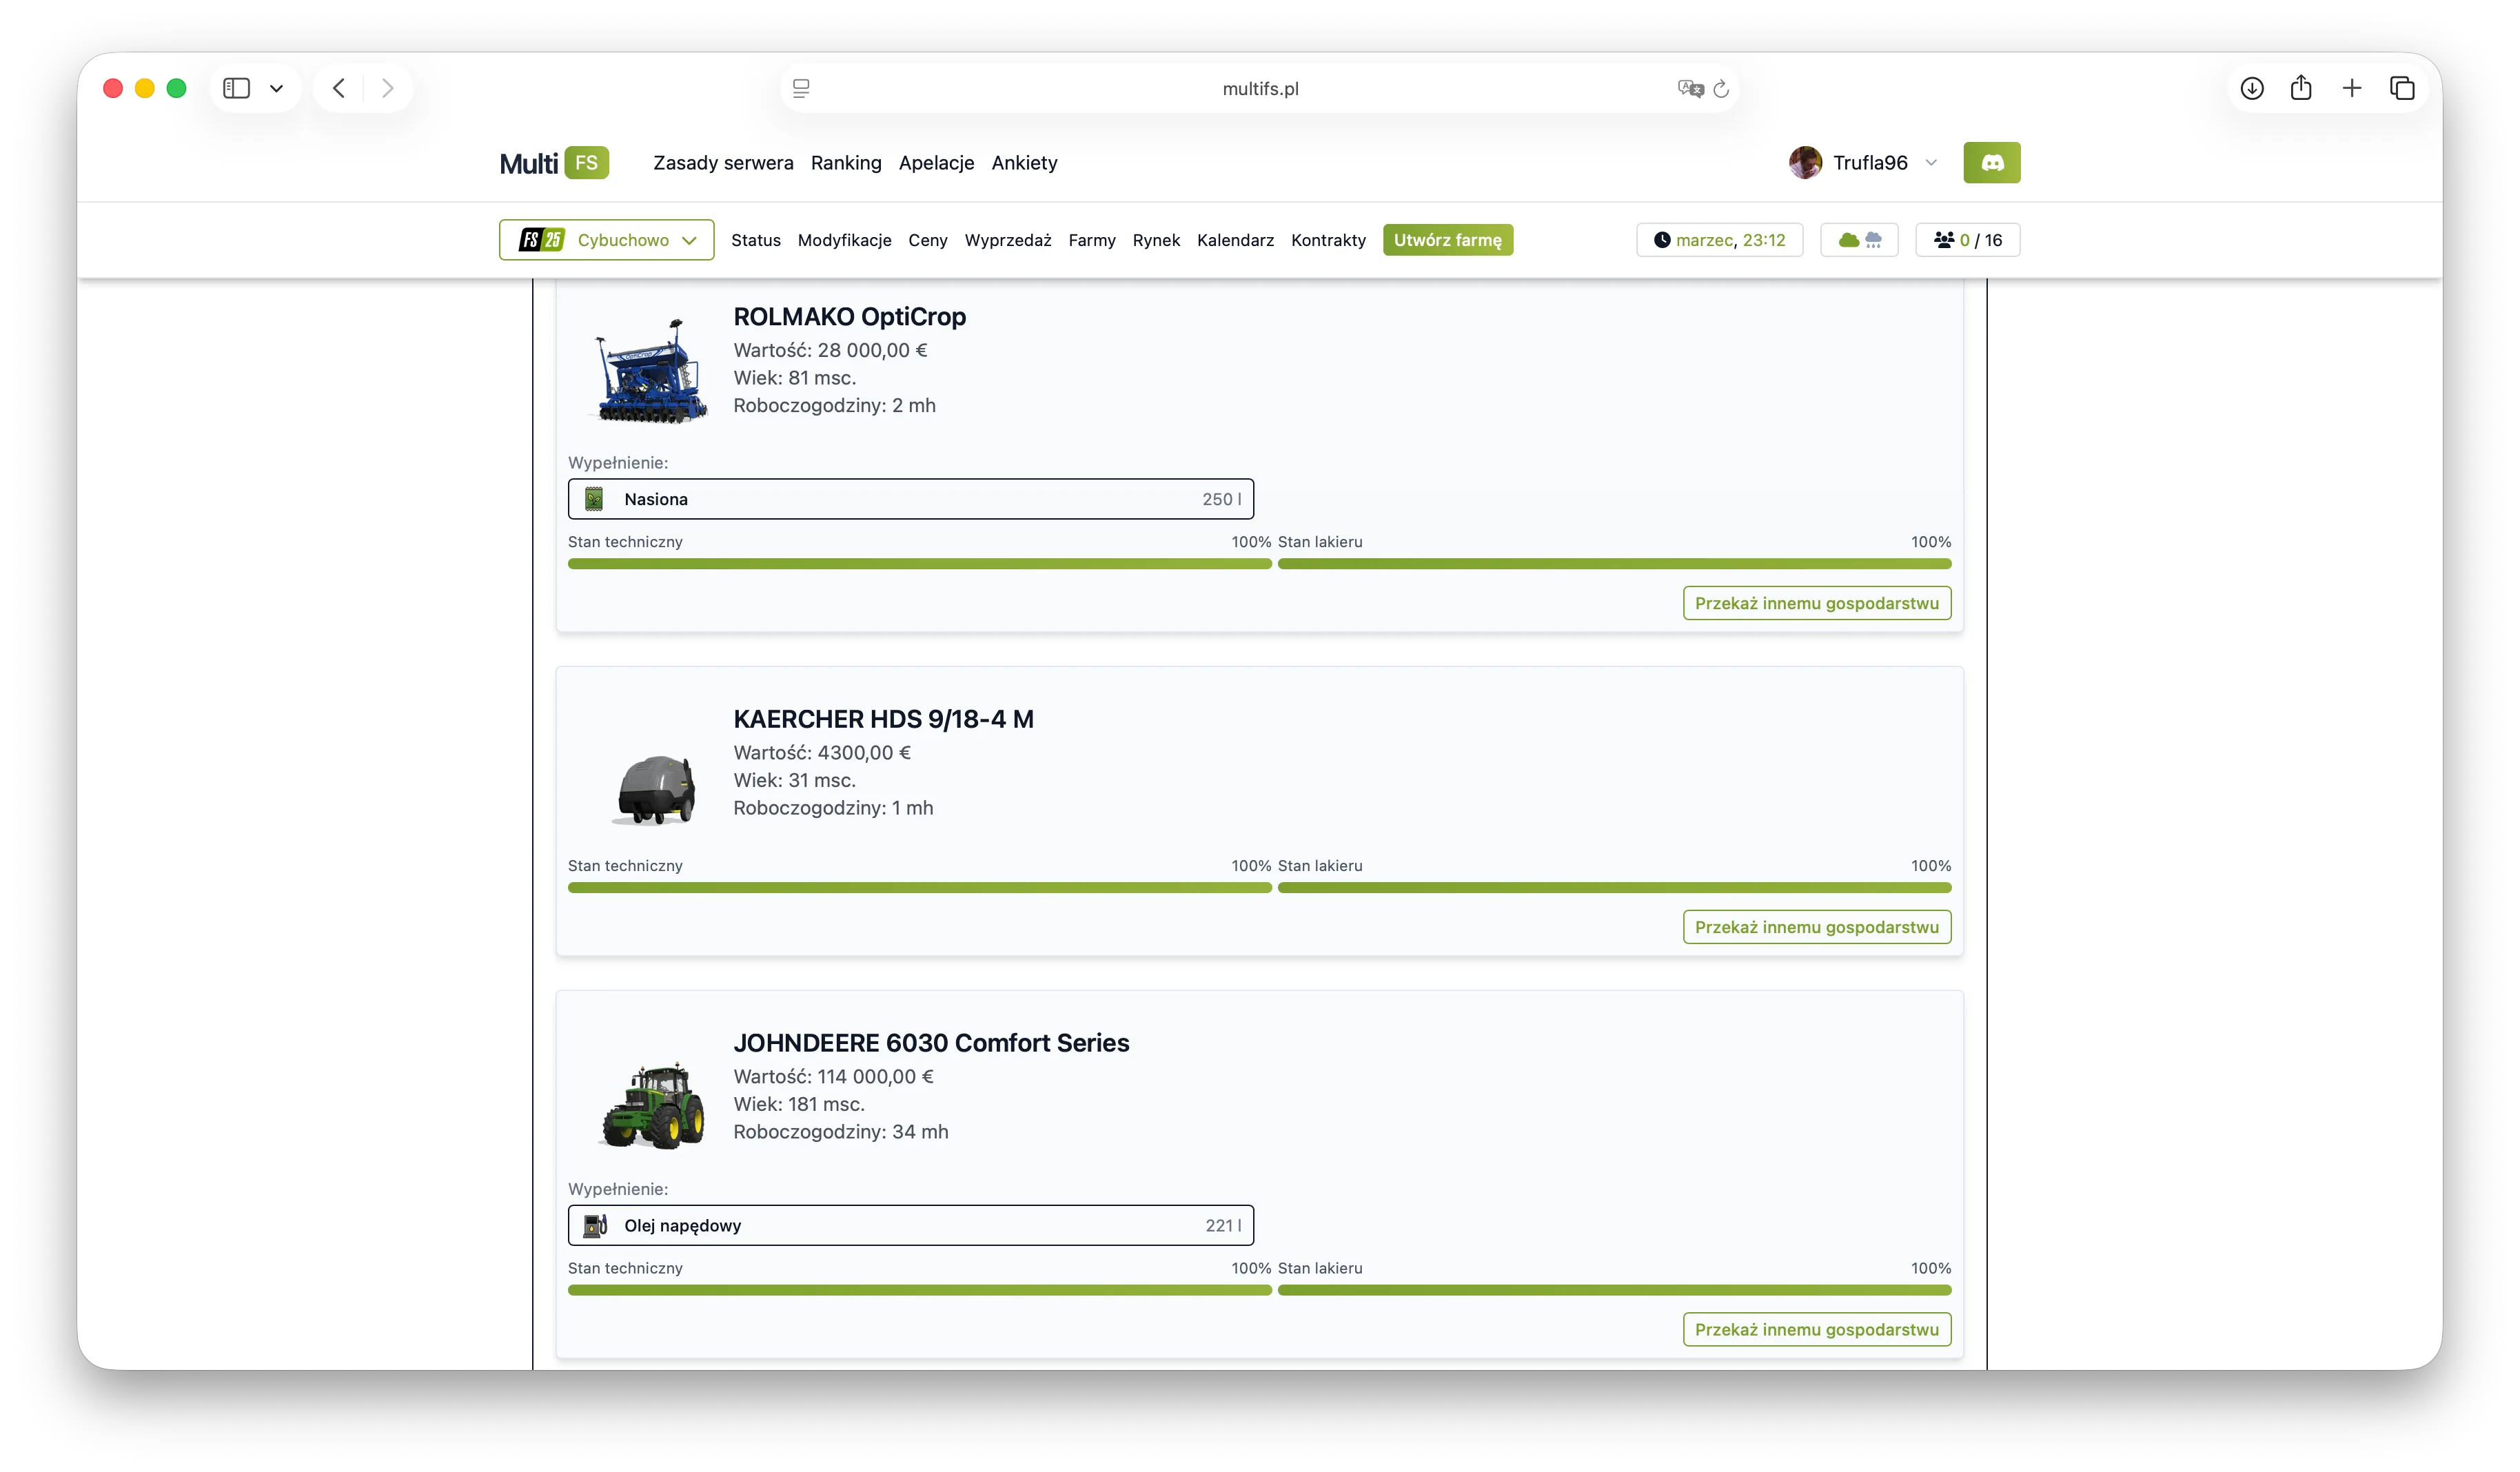This screenshot has width=2520, height=1472.
Task: Click the Safari reload page icon
Action: pyautogui.click(x=1721, y=89)
